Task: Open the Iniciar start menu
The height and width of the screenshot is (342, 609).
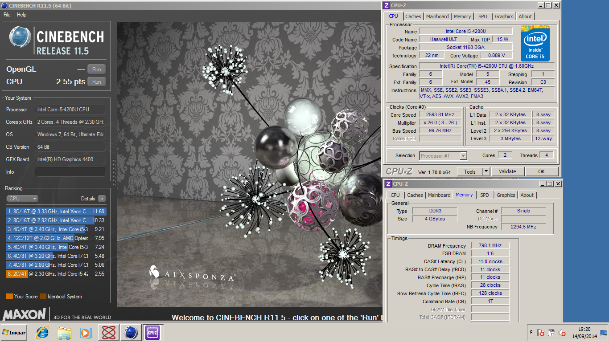Action: pos(14,333)
